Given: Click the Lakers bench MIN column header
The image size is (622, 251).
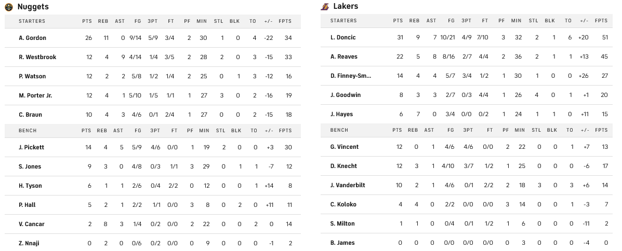Looking at the screenshot, I should click(516, 130).
